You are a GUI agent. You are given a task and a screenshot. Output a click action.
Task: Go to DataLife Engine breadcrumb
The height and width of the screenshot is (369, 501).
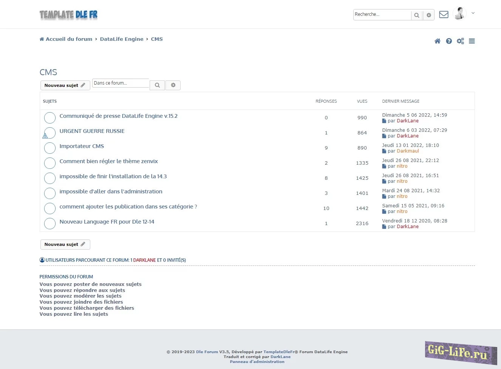[x=122, y=39]
